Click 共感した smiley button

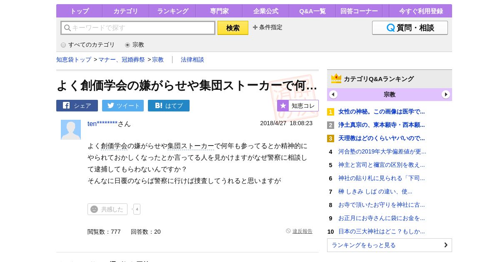(x=107, y=209)
